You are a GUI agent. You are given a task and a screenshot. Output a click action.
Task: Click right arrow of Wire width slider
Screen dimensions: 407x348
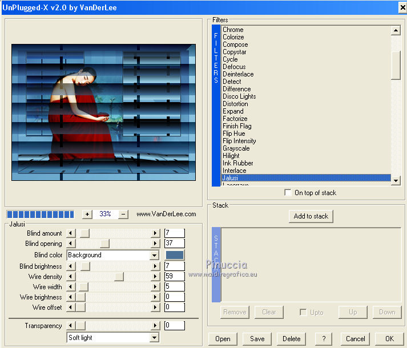click(x=155, y=287)
